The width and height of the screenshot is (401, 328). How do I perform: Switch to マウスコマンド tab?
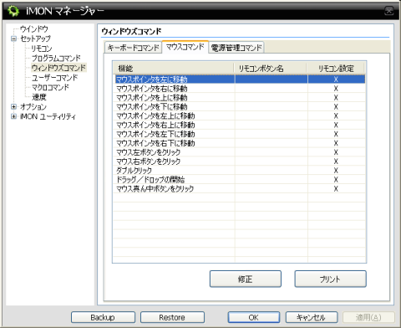pyautogui.click(x=185, y=47)
